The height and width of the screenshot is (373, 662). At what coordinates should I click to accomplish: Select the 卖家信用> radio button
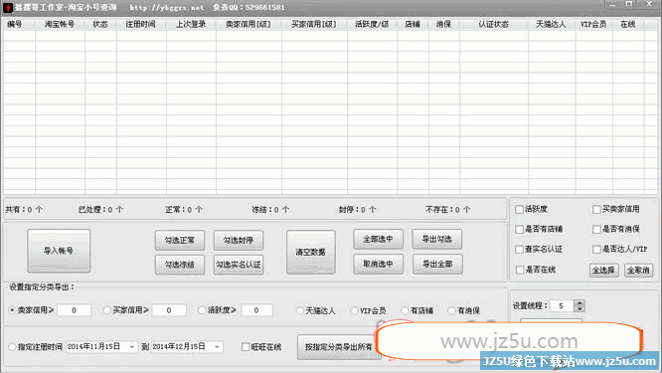[12, 310]
